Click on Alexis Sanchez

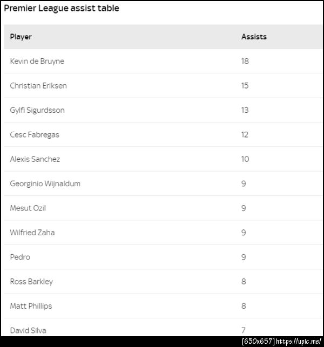click(35, 159)
